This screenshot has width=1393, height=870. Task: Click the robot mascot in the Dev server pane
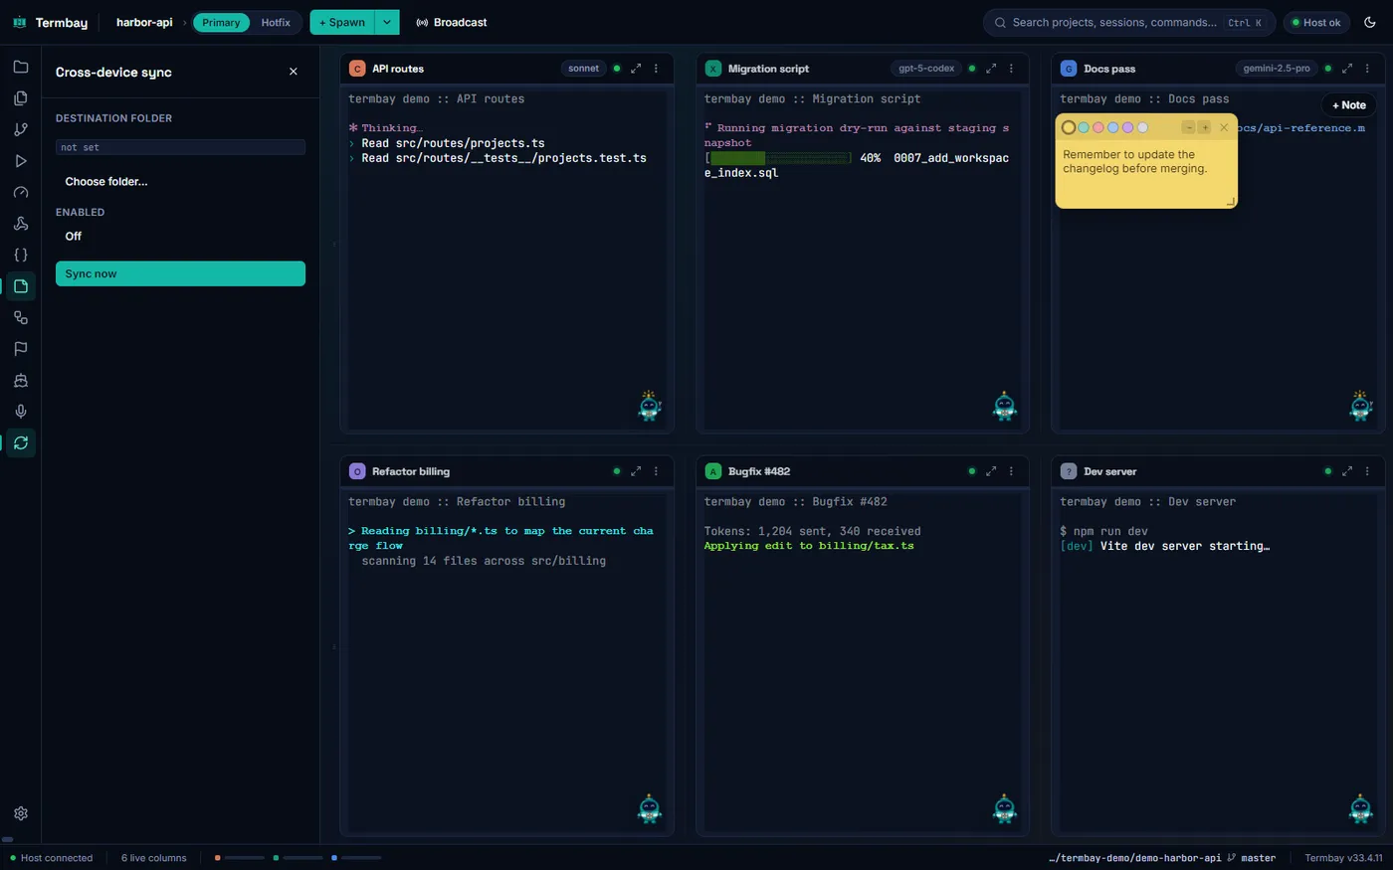tap(1360, 808)
